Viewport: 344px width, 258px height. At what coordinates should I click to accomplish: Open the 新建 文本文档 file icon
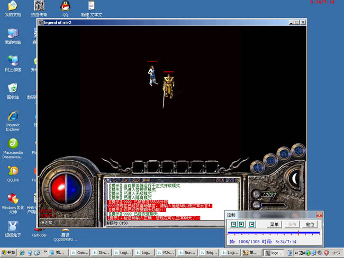pyautogui.click(x=92, y=9)
